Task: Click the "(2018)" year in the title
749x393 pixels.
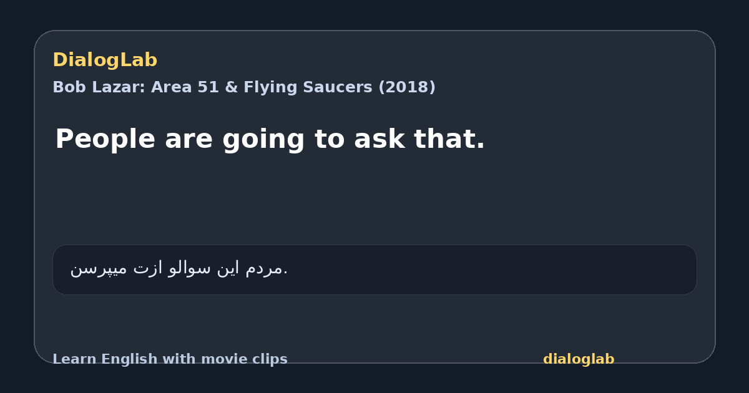Action: (x=407, y=87)
